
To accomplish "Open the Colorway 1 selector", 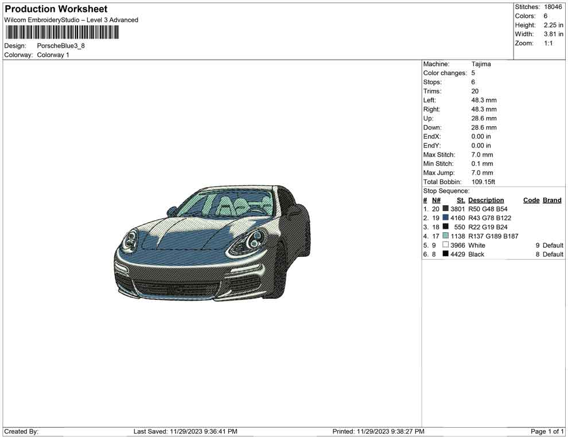I will 53,54.
